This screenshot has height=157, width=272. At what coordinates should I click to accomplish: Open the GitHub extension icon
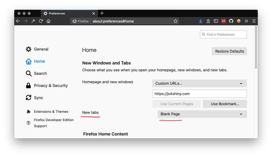click(x=231, y=21)
